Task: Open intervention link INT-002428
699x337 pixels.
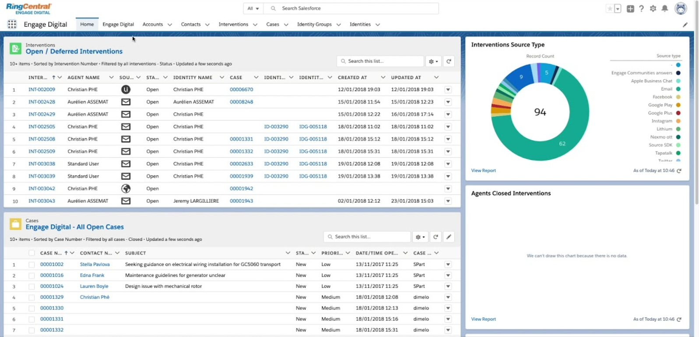Action: [42, 102]
